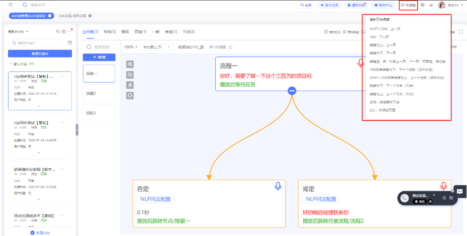Collapse the sidebar with the hamburger menu icon

click(x=11, y=5)
